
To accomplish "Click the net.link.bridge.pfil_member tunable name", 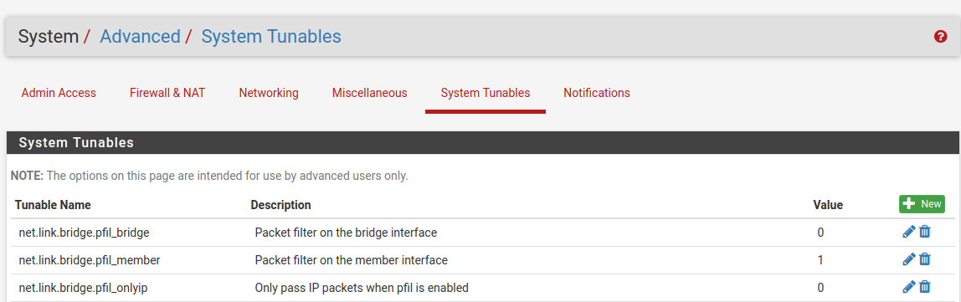I will (90, 259).
